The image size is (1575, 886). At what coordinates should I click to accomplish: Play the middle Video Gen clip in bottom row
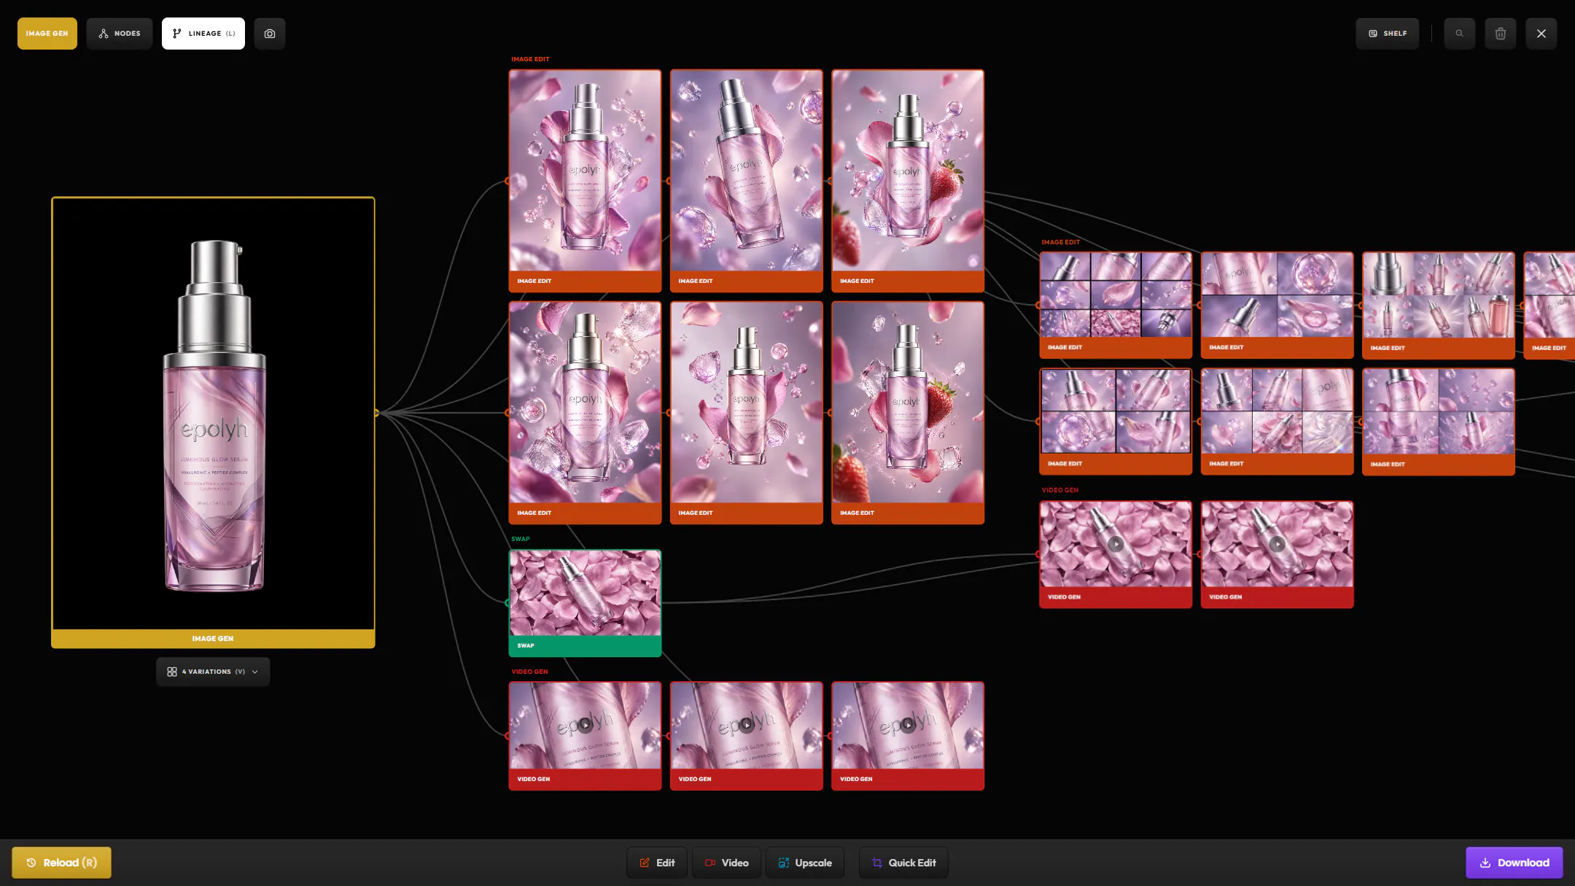pos(746,726)
